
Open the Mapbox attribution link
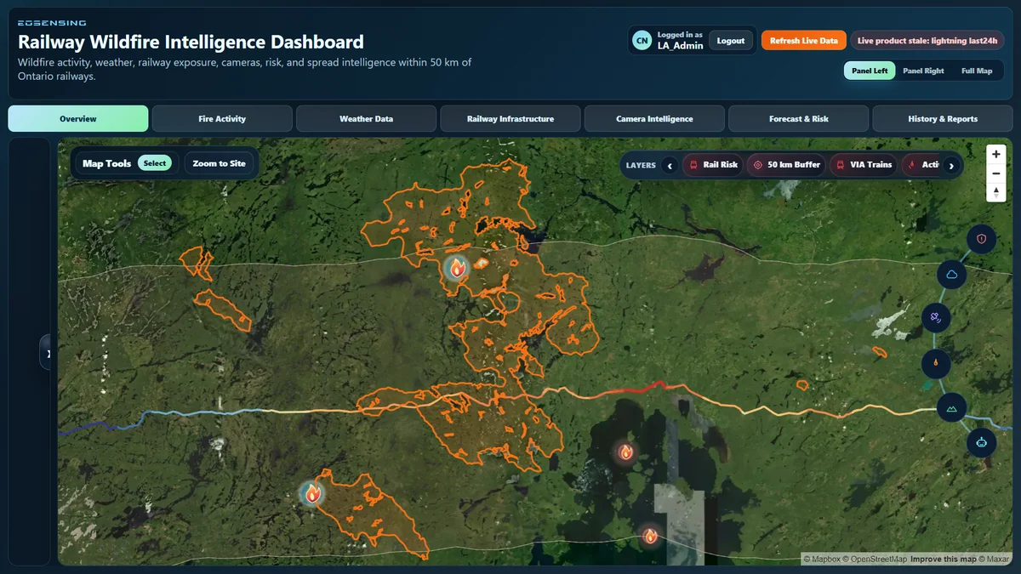click(823, 559)
